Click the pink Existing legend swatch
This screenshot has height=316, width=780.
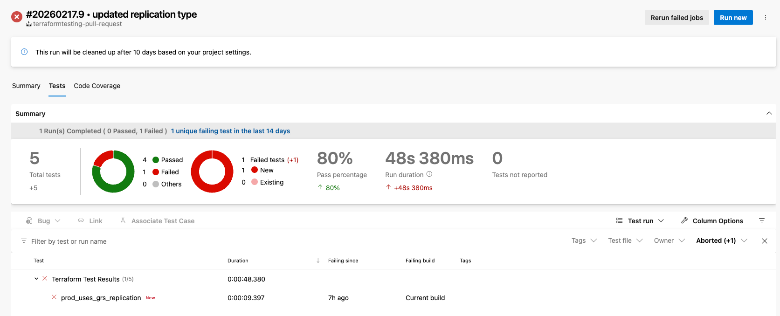pyautogui.click(x=255, y=182)
